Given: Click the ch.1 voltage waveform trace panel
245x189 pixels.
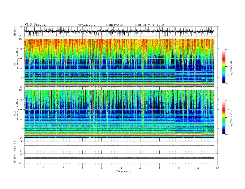Looking at the screenshot, I should coord(122,31).
